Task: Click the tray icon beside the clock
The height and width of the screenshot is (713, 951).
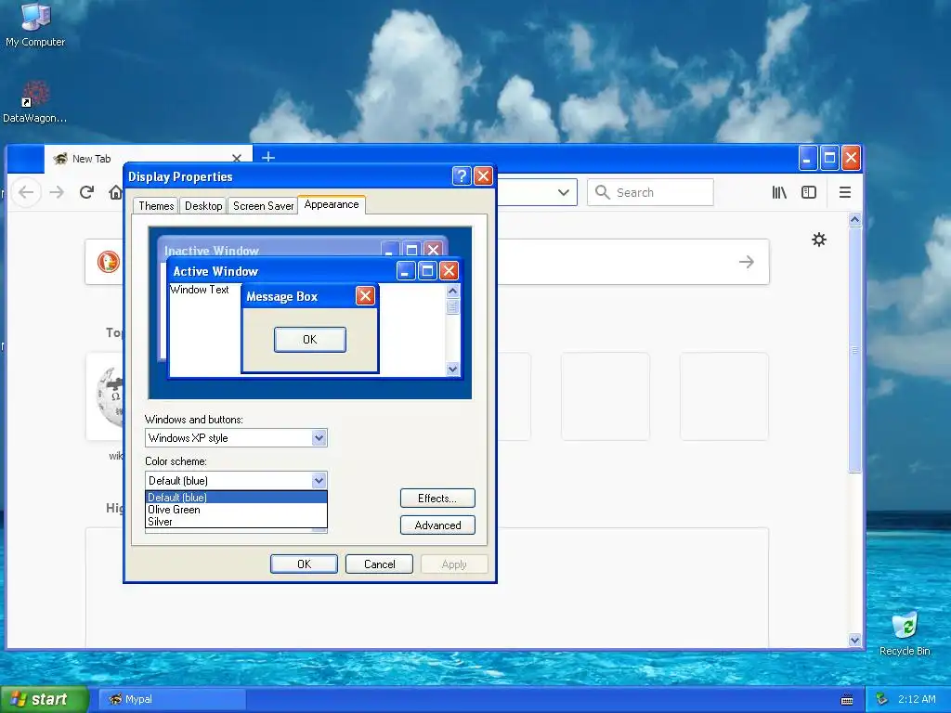Action: coord(882,699)
